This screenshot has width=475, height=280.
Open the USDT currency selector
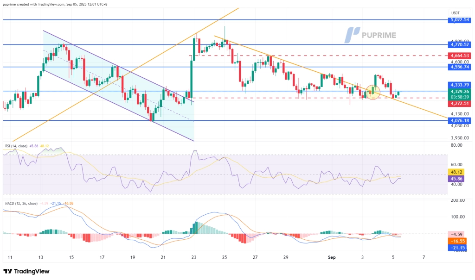tap(456, 13)
